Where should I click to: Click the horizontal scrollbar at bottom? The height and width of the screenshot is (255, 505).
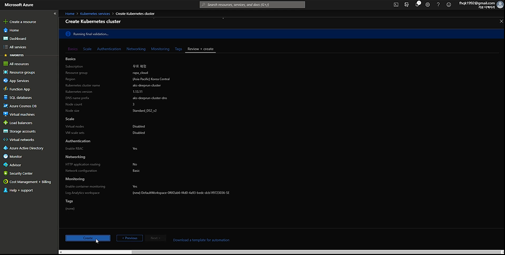click(316, 252)
